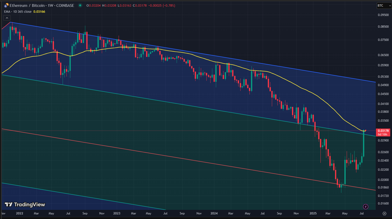
Task: Click the 0.06500 price axis label
Action: [383, 55]
